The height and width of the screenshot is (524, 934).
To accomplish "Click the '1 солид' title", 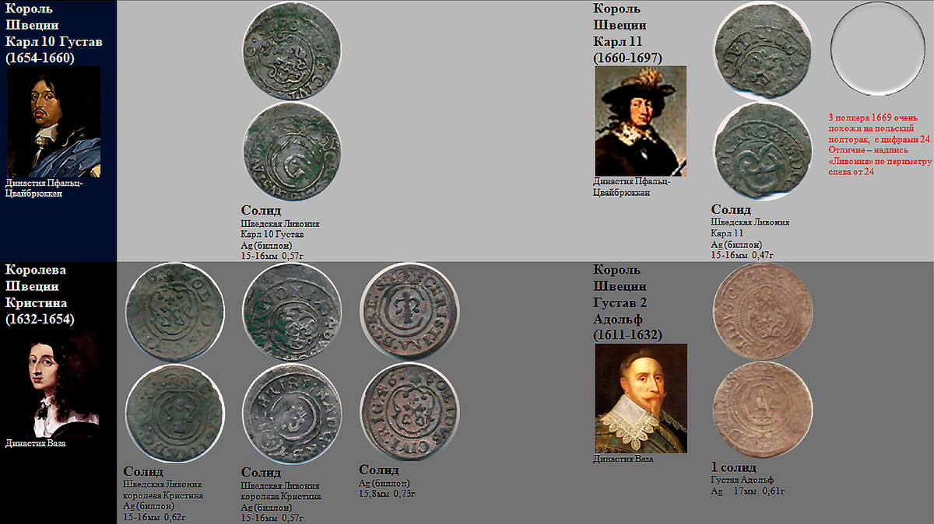I will 734,468.
